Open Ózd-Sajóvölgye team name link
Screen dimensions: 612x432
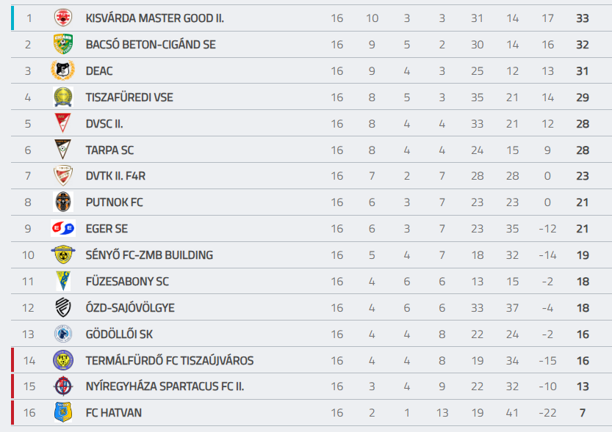coord(130,308)
